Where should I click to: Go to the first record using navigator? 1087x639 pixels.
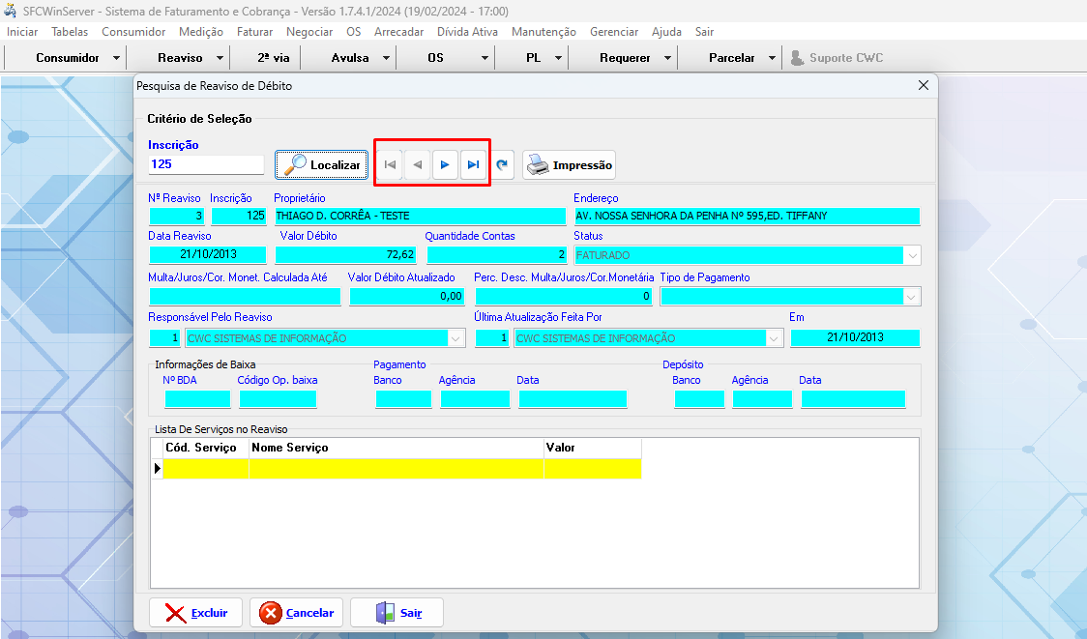(x=390, y=165)
